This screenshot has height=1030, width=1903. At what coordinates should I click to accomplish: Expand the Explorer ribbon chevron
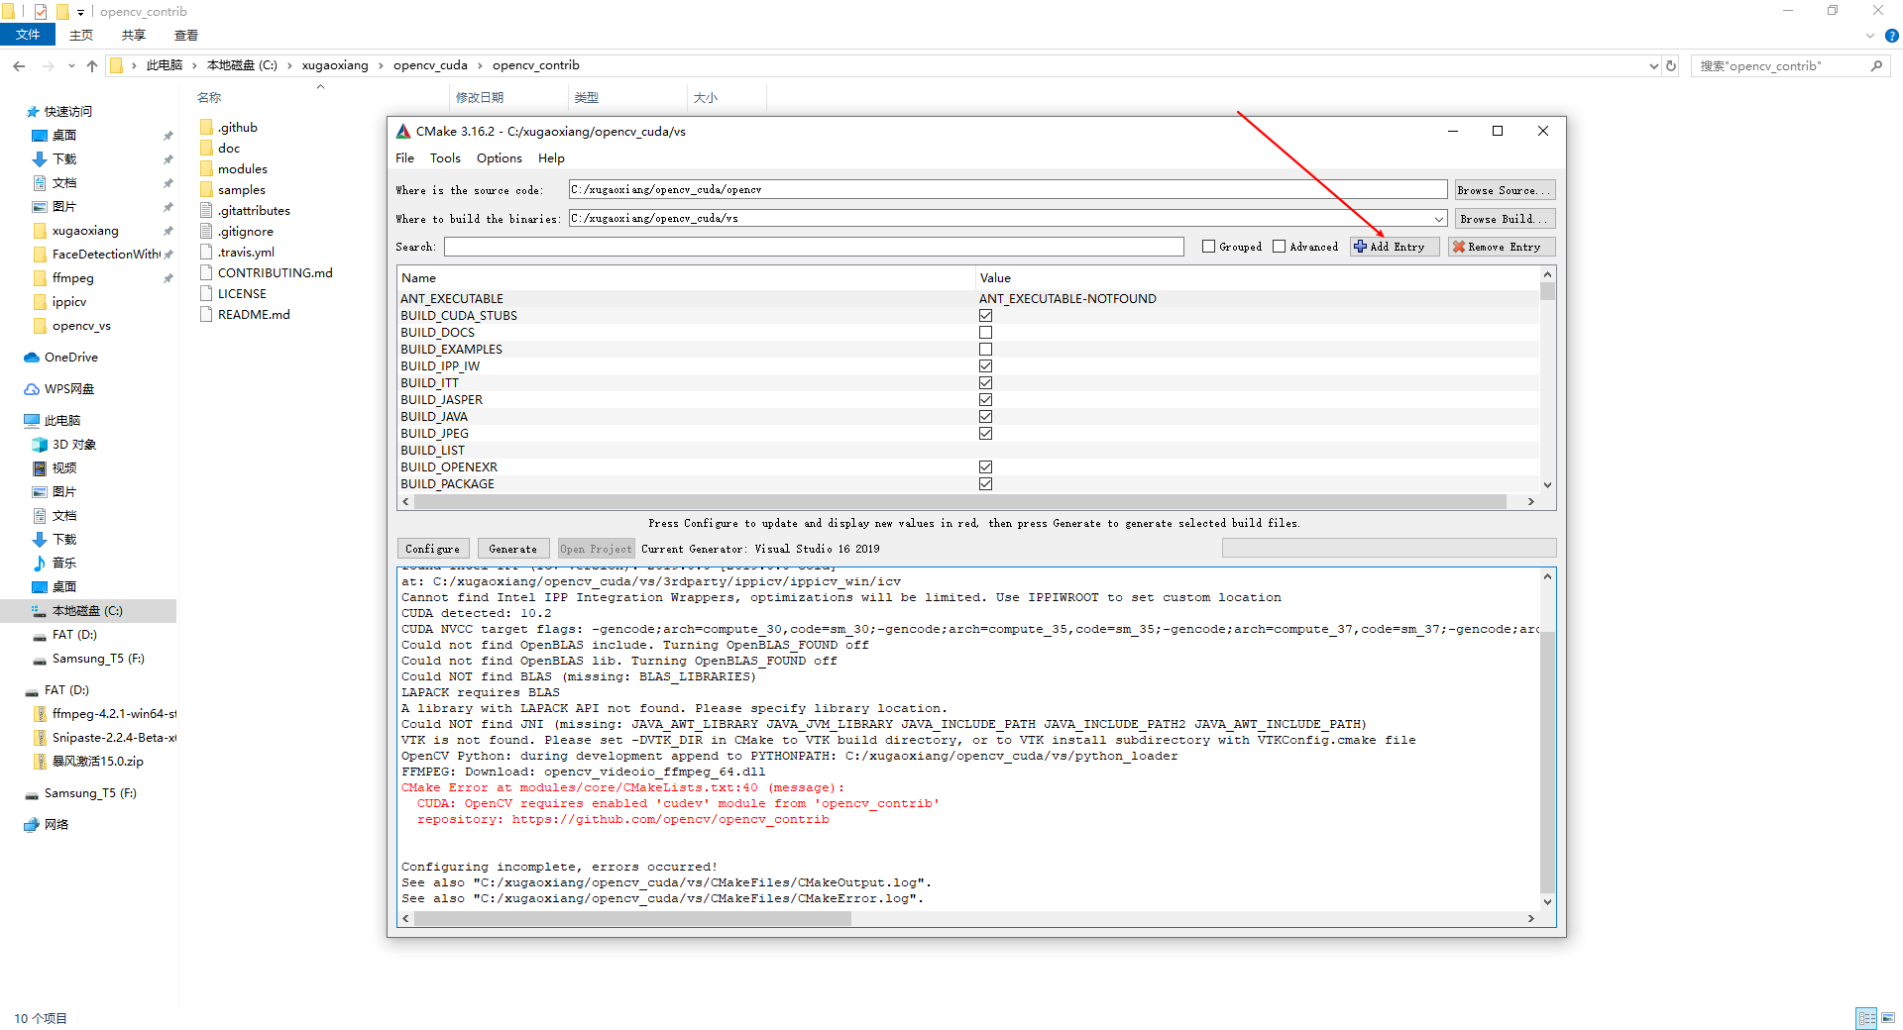pyautogui.click(x=1869, y=36)
